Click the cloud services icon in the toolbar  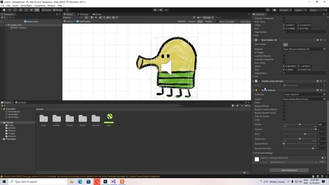point(275,10)
